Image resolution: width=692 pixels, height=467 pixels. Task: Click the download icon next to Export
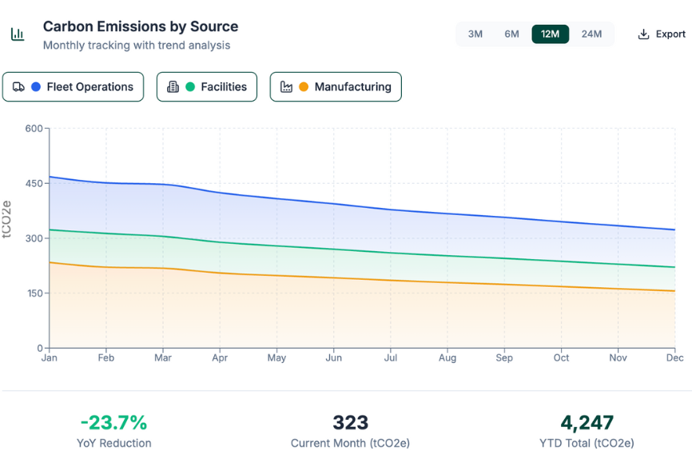pyautogui.click(x=643, y=34)
